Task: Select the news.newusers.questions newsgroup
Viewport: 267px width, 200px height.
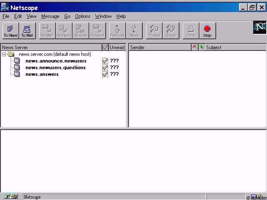Action: click(55, 67)
